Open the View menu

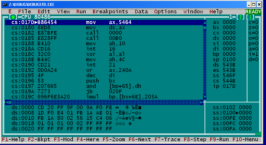click(x=63, y=12)
